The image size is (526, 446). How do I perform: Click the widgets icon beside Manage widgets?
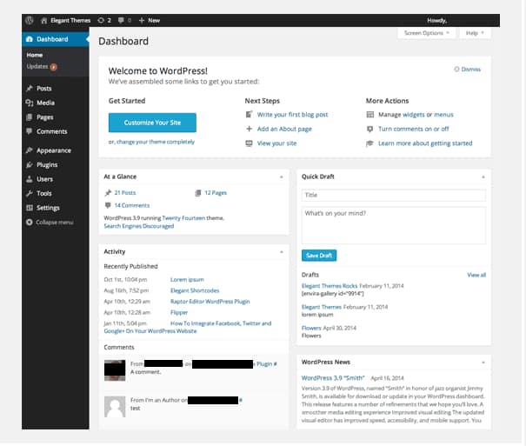point(370,115)
